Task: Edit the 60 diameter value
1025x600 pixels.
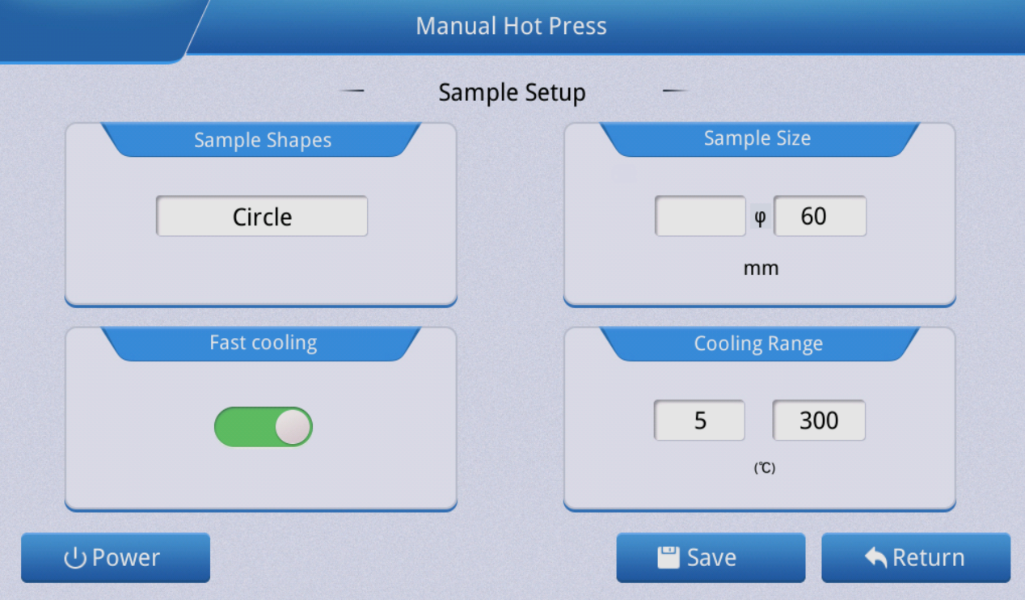Action: [x=820, y=217]
